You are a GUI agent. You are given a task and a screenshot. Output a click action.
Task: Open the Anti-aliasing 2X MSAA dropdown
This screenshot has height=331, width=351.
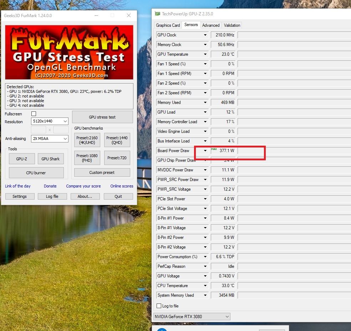pyautogui.click(x=50, y=139)
